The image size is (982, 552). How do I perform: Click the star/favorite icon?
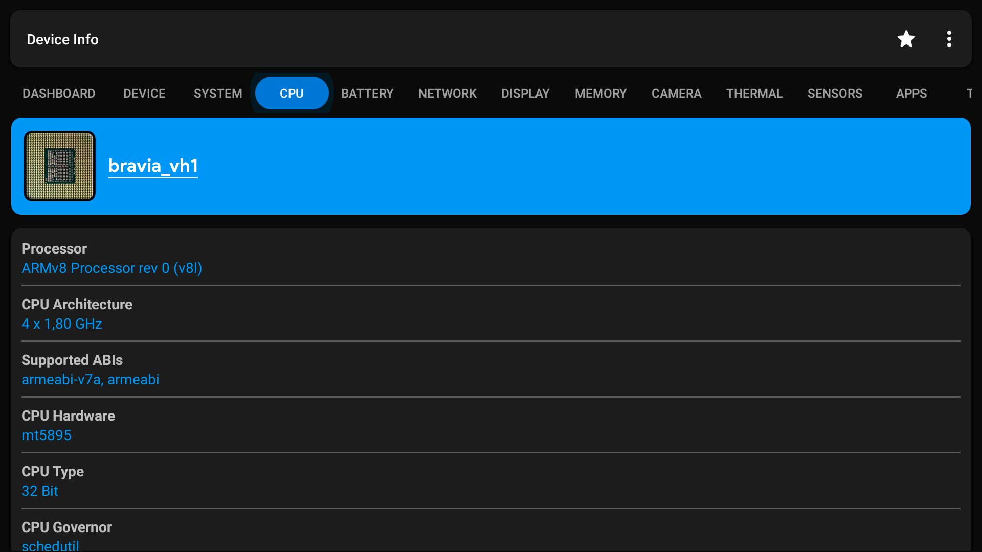click(x=906, y=39)
